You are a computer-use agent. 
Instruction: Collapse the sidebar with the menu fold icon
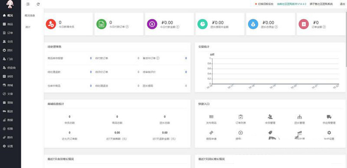tap(28, 4)
